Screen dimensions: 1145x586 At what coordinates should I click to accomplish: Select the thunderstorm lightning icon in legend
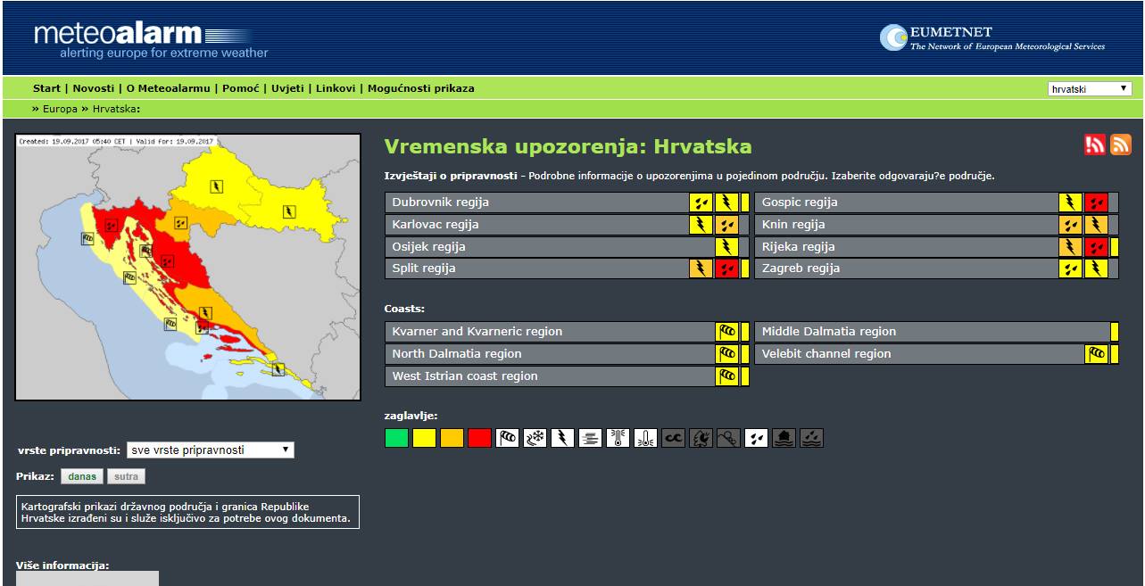click(562, 438)
